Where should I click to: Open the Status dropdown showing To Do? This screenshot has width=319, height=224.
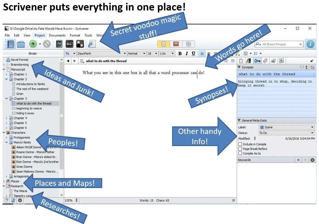point(287,133)
